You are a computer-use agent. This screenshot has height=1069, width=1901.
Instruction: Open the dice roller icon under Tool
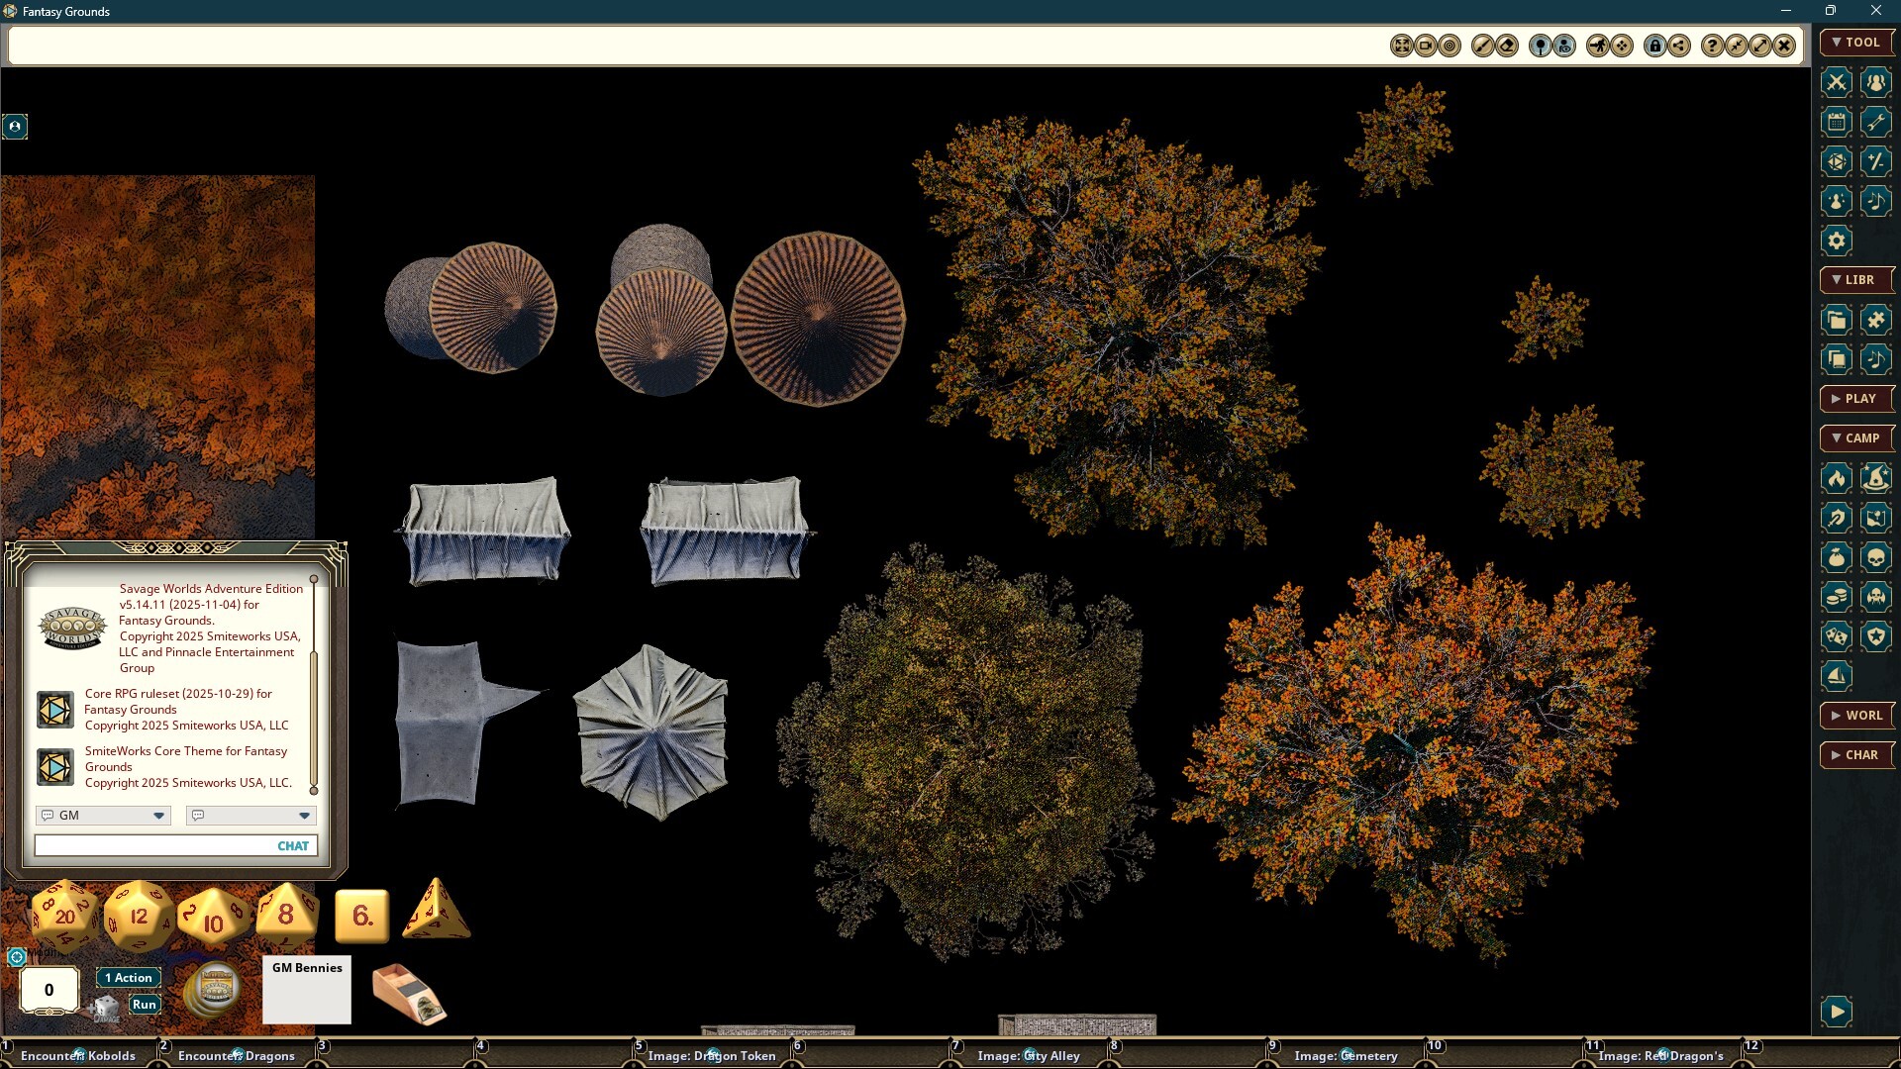coord(1837,160)
